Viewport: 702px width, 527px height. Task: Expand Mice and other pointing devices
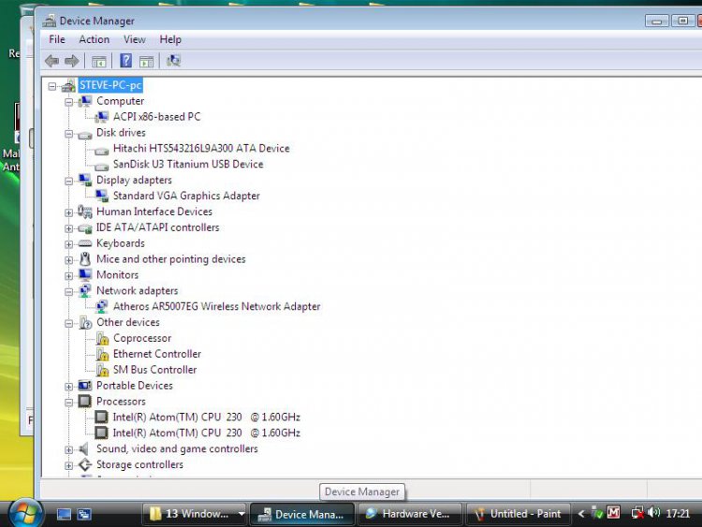(68, 260)
